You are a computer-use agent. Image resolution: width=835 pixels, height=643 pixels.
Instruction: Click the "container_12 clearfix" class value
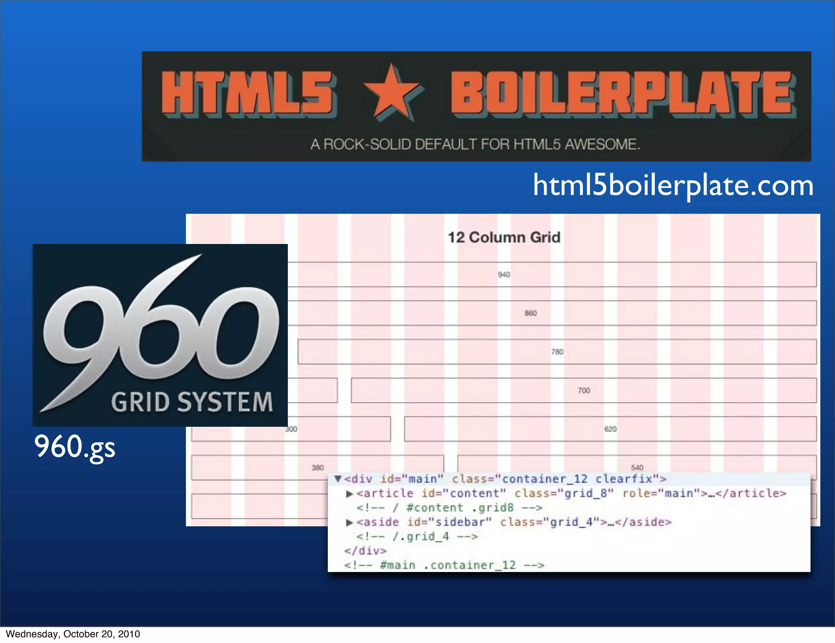pyautogui.click(x=577, y=479)
